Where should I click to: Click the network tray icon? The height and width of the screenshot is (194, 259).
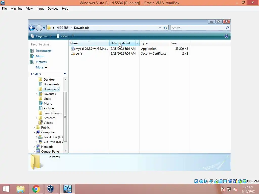[229, 189]
